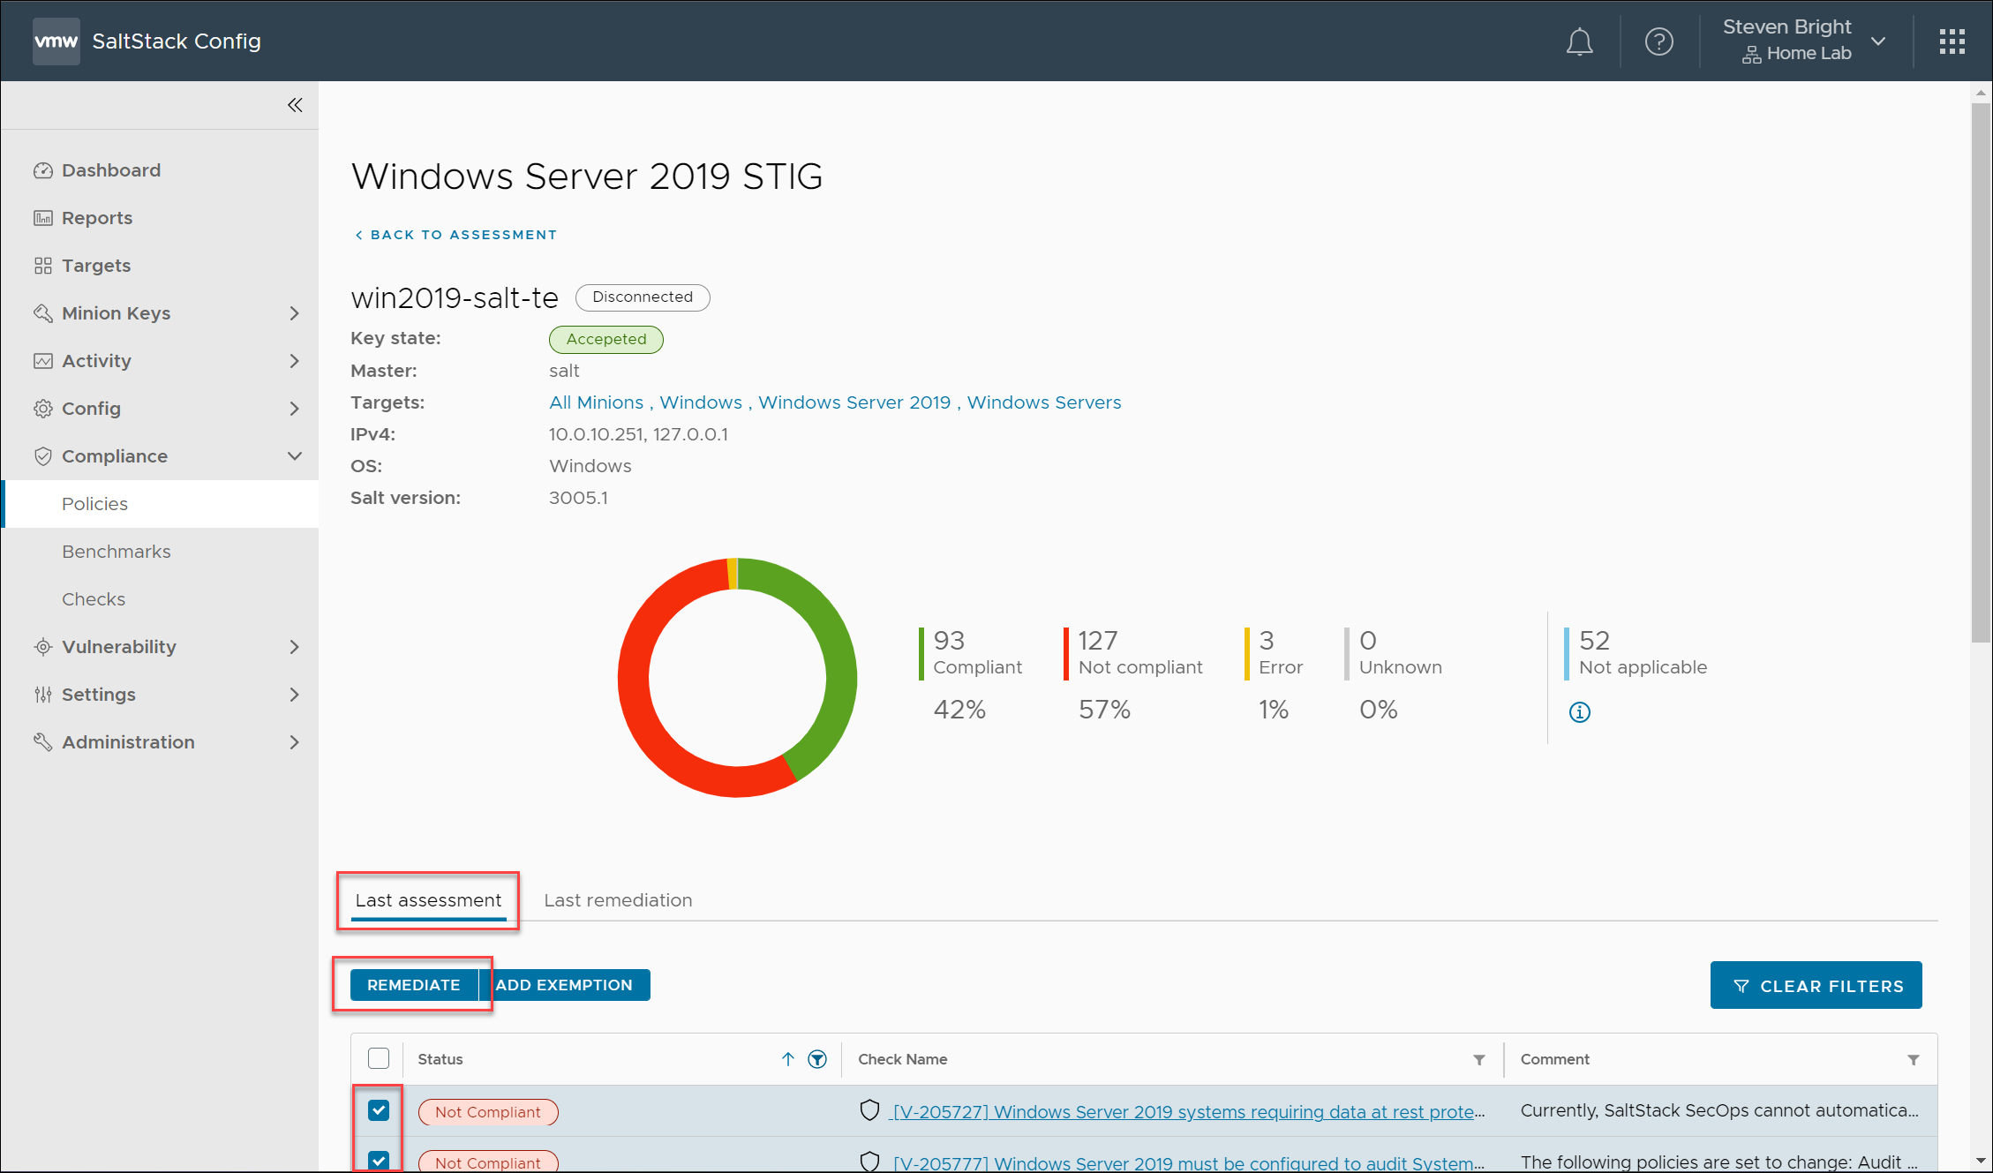Uncheck the V-205727 row checkbox

[379, 1110]
